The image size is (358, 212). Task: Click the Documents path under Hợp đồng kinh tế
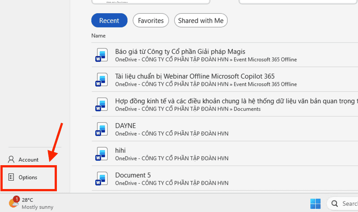click(247, 109)
